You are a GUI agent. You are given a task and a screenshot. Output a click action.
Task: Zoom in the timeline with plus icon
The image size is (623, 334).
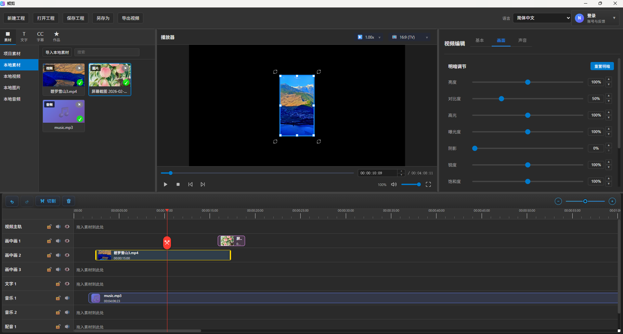612,201
